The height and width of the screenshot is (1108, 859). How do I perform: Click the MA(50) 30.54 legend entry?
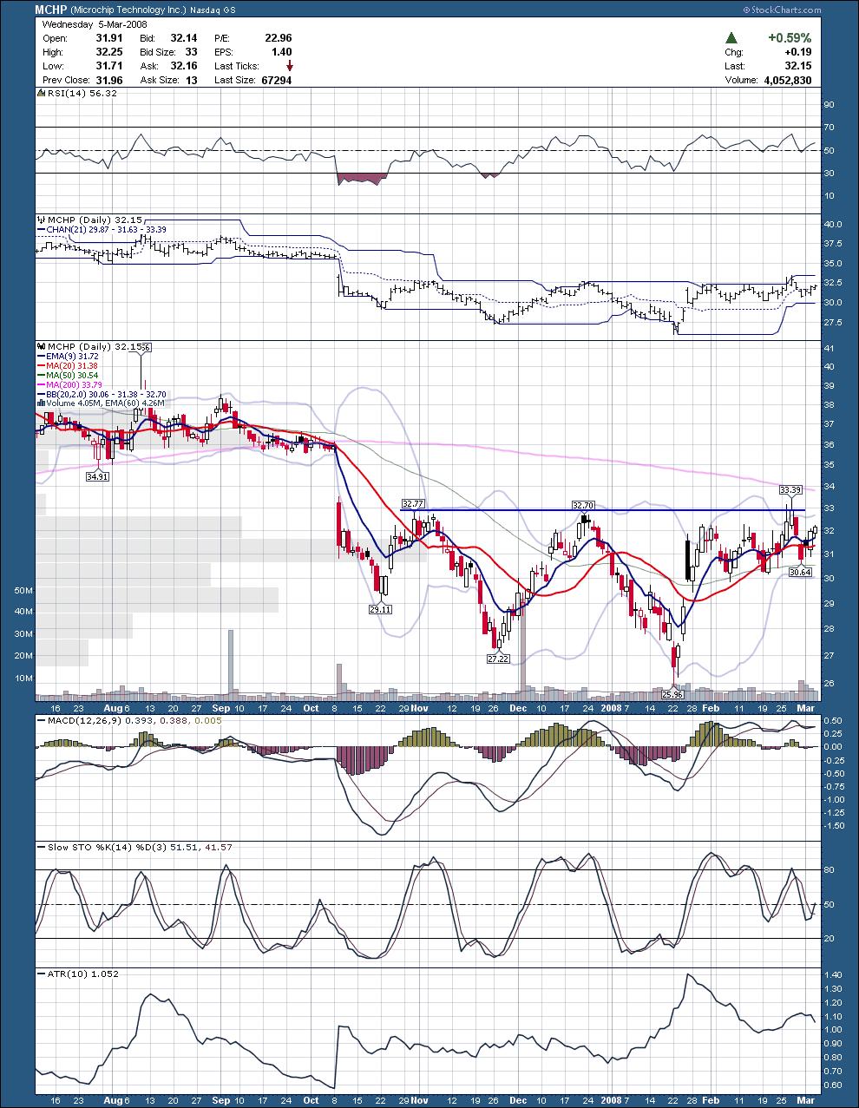(74, 375)
